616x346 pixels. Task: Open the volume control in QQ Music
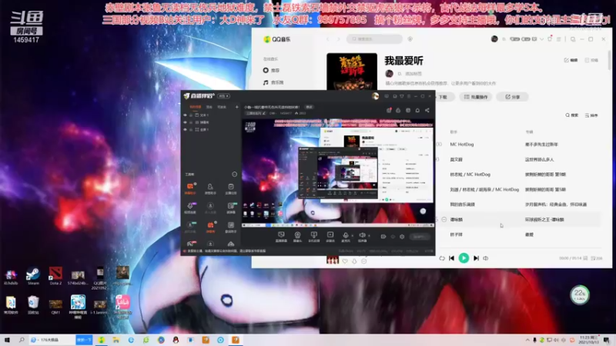coord(486,258)
